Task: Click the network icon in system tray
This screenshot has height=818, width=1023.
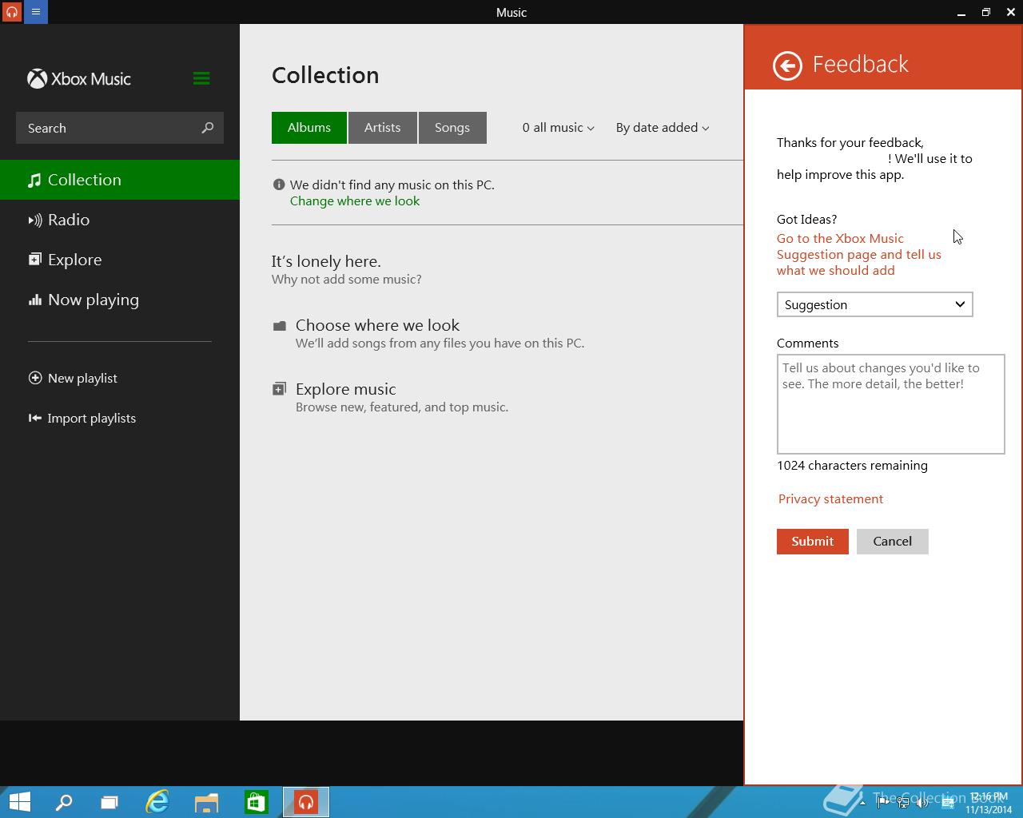Action: tap(903, 803)
